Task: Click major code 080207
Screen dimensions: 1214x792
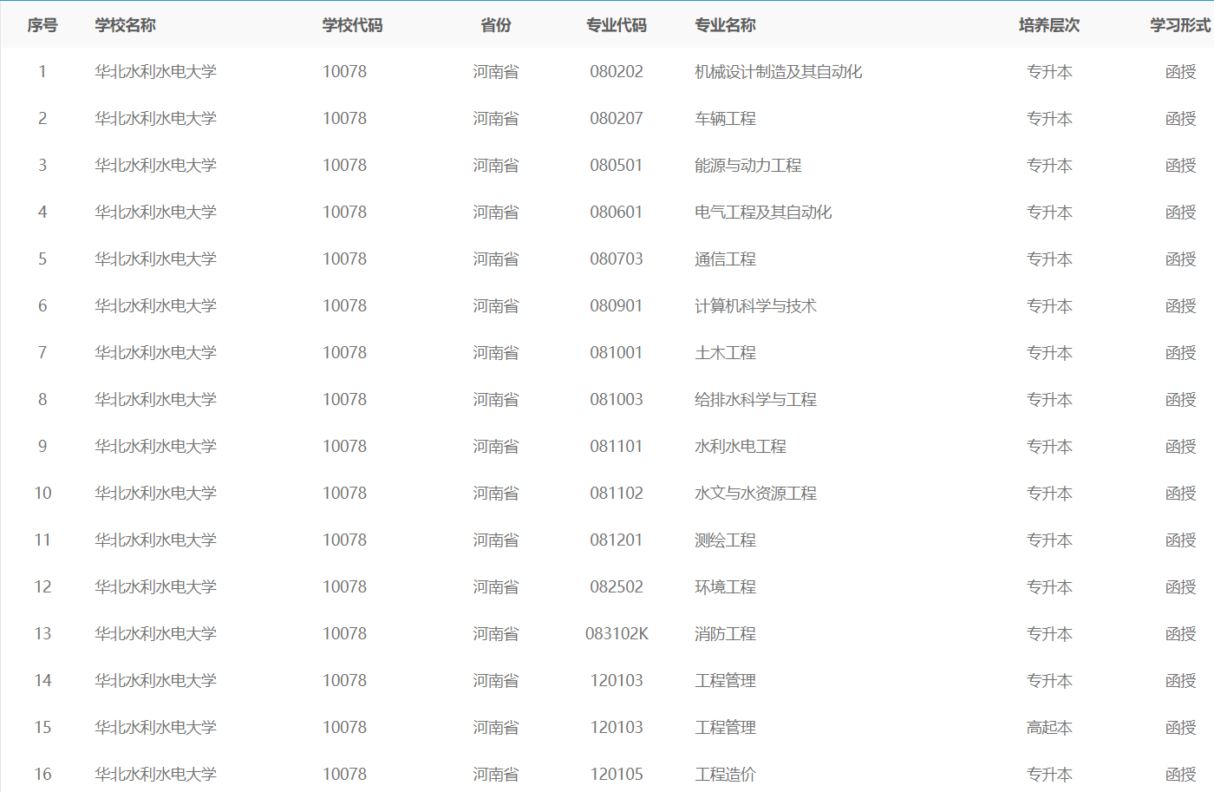Action: coord(617,119)
